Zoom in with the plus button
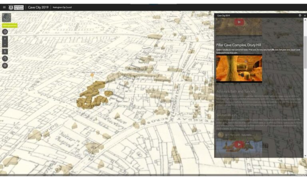 pyautogui.click(x=5, y=39)
